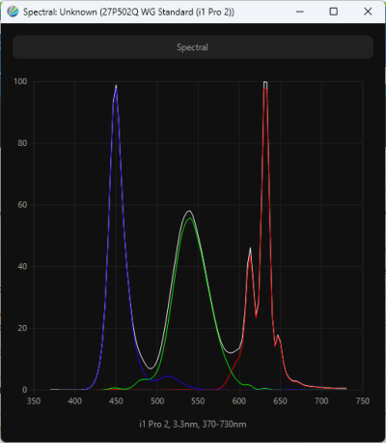
Task: Minimize the Spectral window
Action: tap(300, 12)
